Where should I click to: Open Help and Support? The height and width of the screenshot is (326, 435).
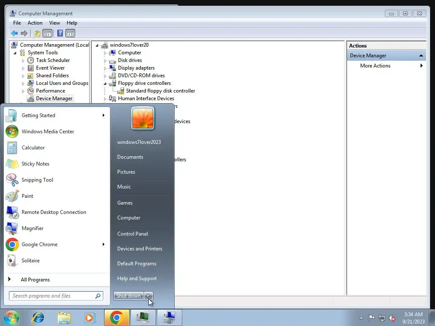tap(137, 278)
